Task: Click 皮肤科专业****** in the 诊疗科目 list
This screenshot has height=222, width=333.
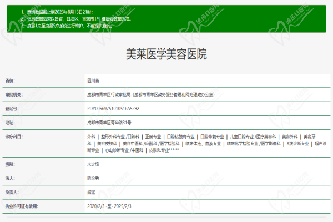Action: pos(164,150)
